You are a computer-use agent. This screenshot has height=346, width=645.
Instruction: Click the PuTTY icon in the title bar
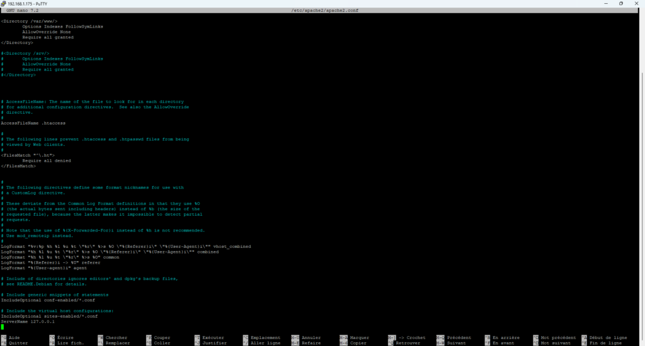tap(4, 4)
